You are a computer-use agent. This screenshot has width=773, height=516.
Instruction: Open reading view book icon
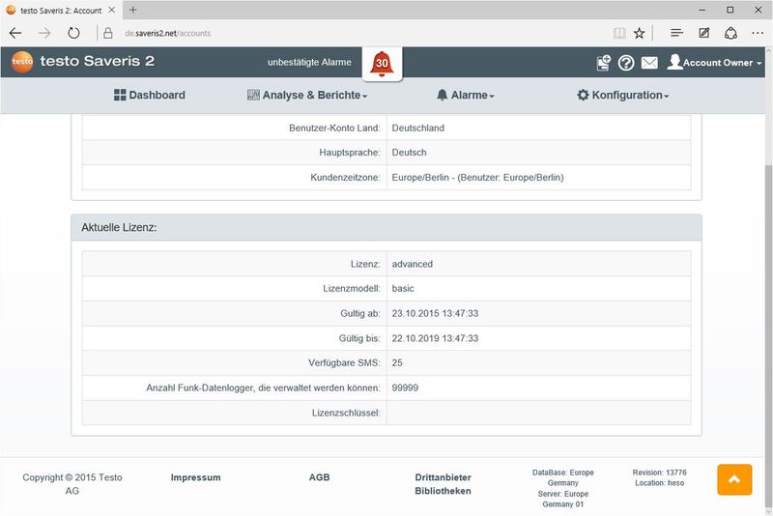pos(619,33)
